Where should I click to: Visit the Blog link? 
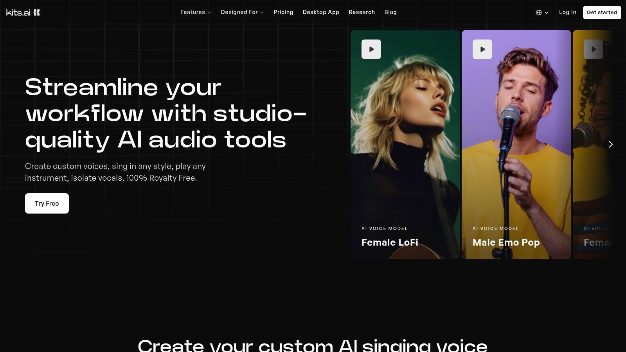(390, 12)
